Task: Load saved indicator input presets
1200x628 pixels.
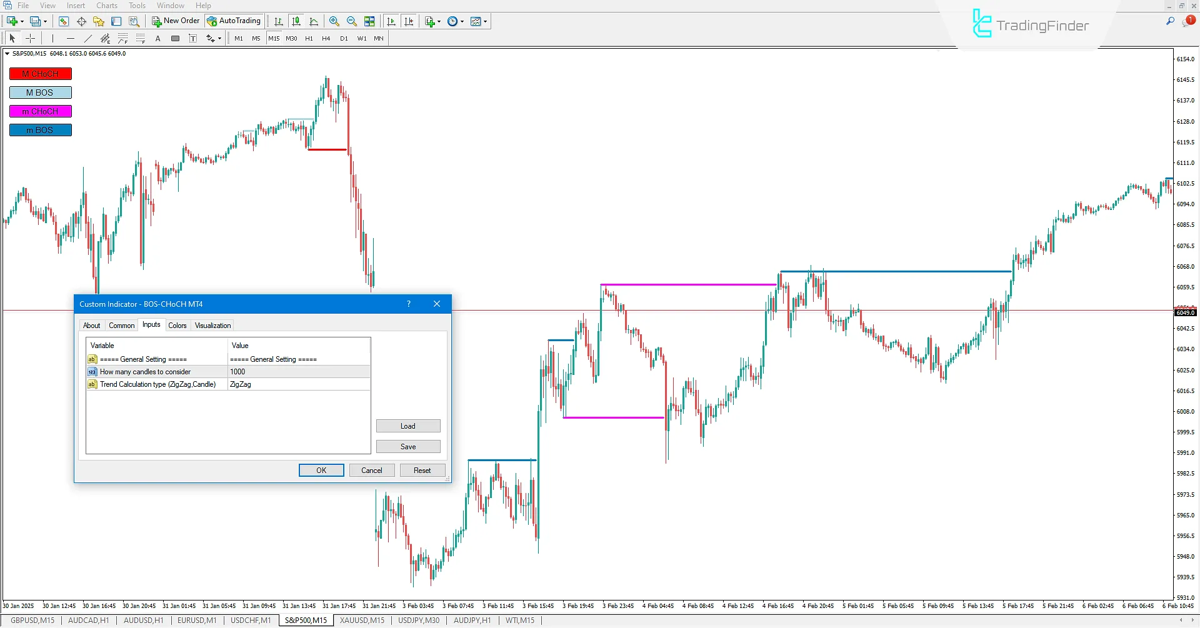Action: pyautogui.click(x=408, y=426)
